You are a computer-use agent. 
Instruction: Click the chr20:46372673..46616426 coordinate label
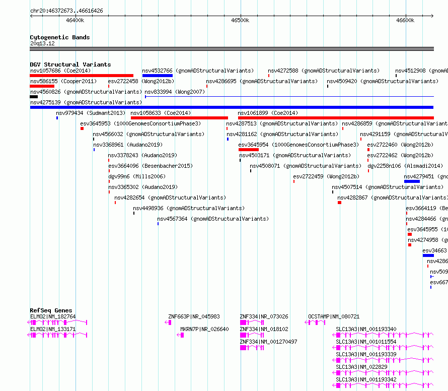point(66,11)
